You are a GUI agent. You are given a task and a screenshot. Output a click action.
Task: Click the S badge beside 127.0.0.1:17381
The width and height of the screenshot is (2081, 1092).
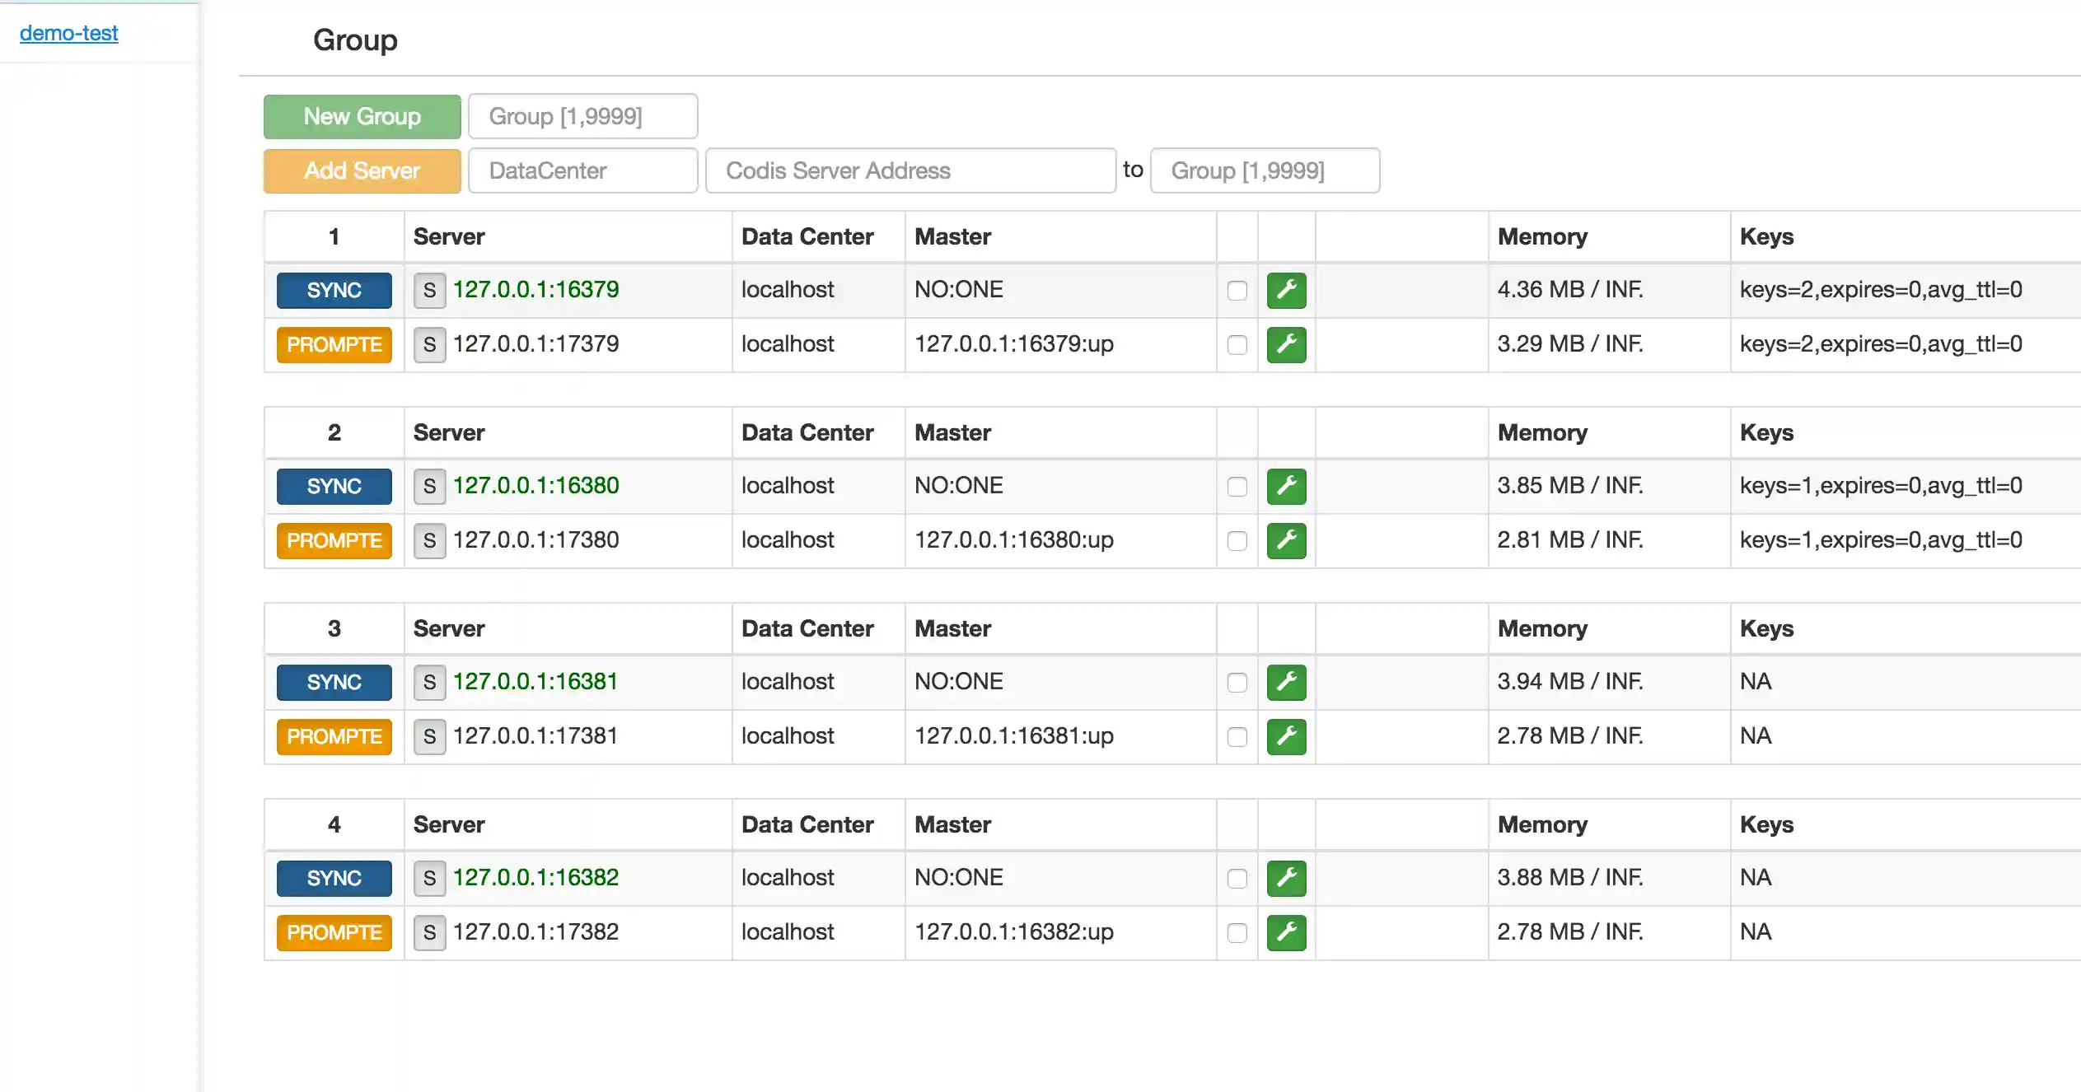pyautogui.click(x=429, y=736)
